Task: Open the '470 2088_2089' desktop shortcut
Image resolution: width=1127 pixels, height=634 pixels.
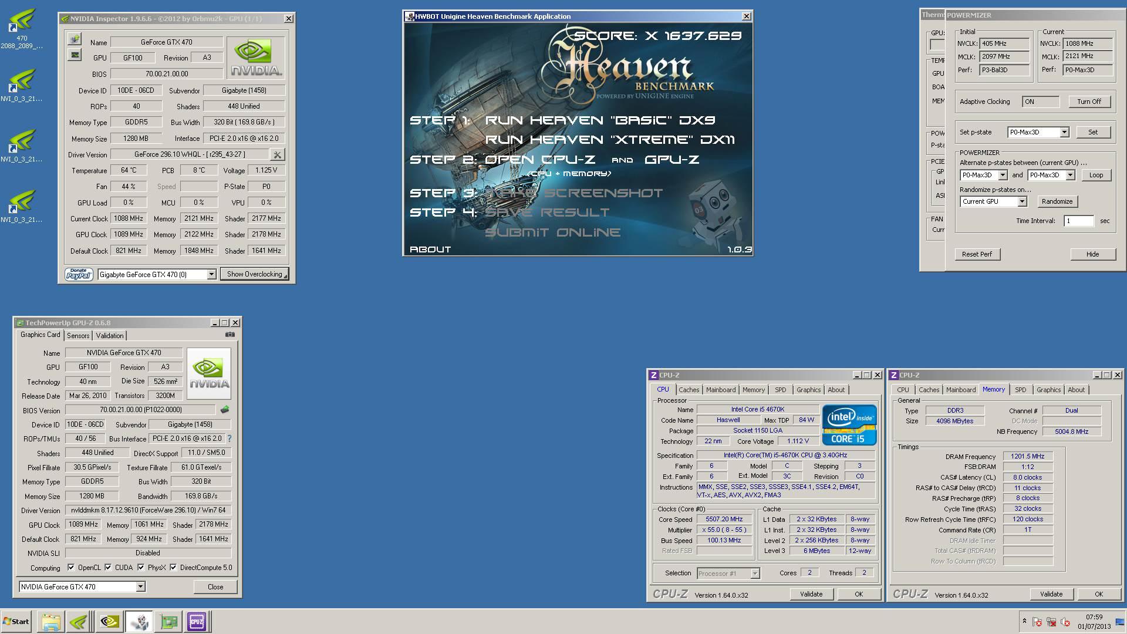Action: pos(22,28)
